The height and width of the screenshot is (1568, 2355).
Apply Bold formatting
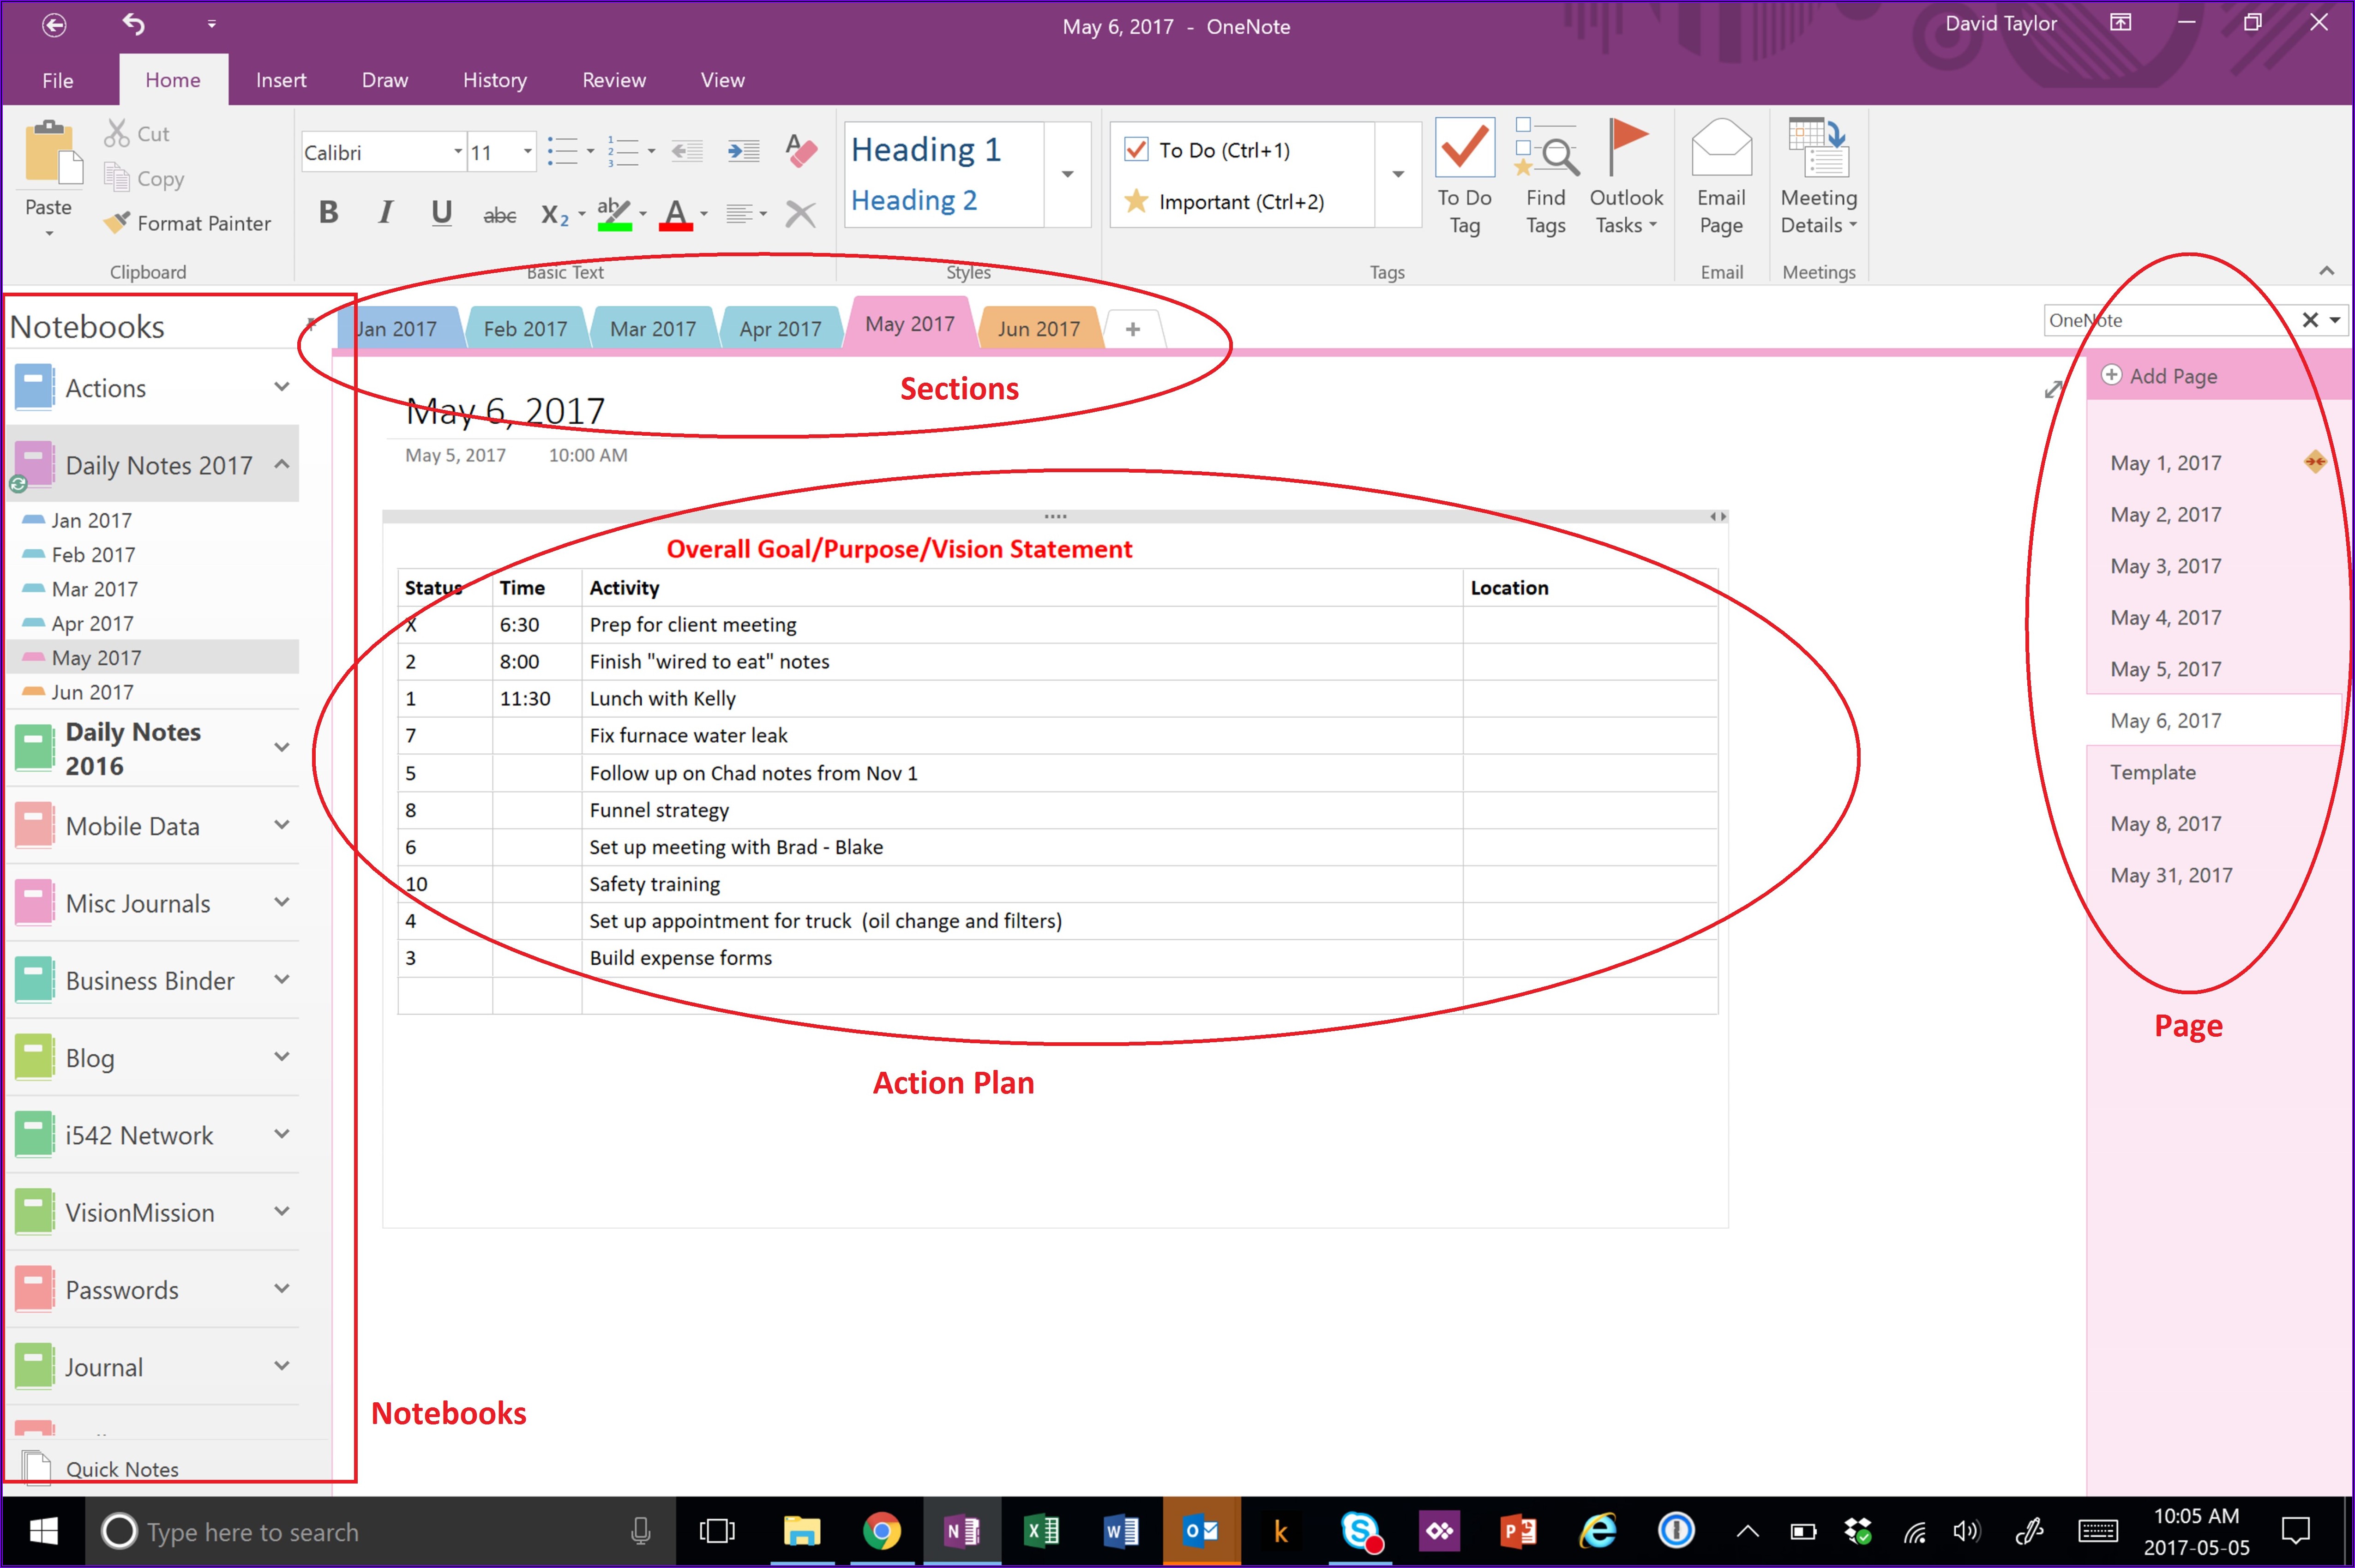click(329, 213)
